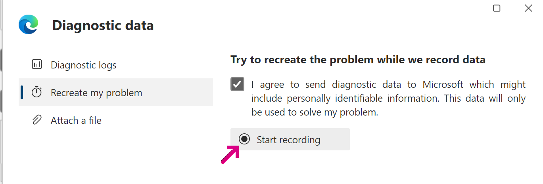Screen dimensions: 543x184
Task: Uncheck the agree to send diagnostic data checkbox
Action: coord(237,84)
